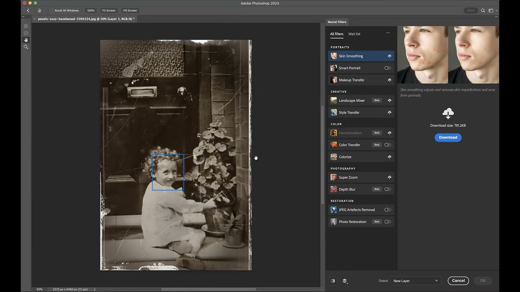Open the Output New Layer dropdown
The height and width of the screenshot is (292, 520).
coord(415,281)
